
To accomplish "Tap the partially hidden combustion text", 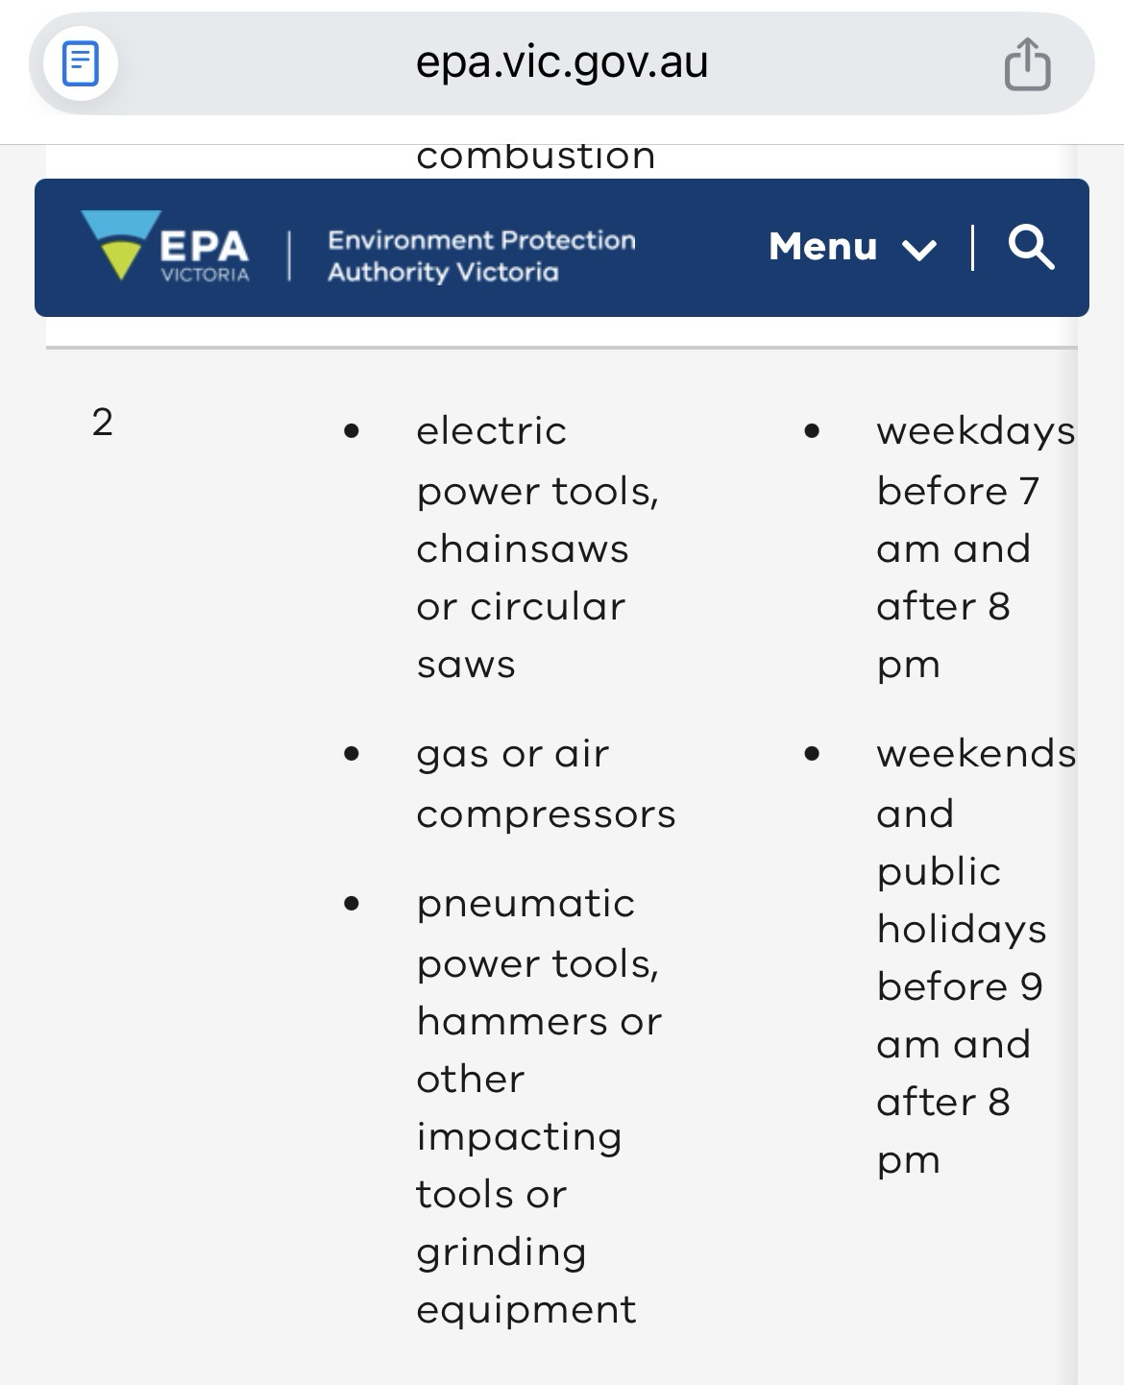I will [x=535, y=157].
